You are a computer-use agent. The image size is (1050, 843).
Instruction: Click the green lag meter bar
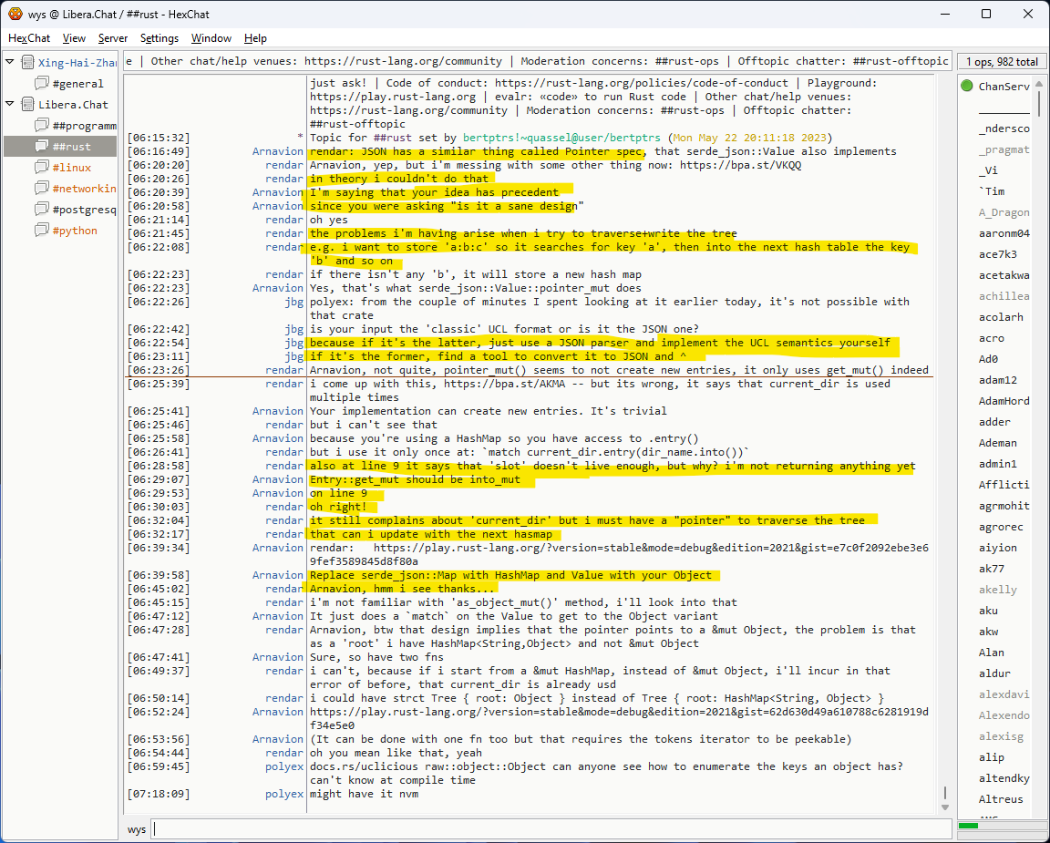[x=968, y=826]
